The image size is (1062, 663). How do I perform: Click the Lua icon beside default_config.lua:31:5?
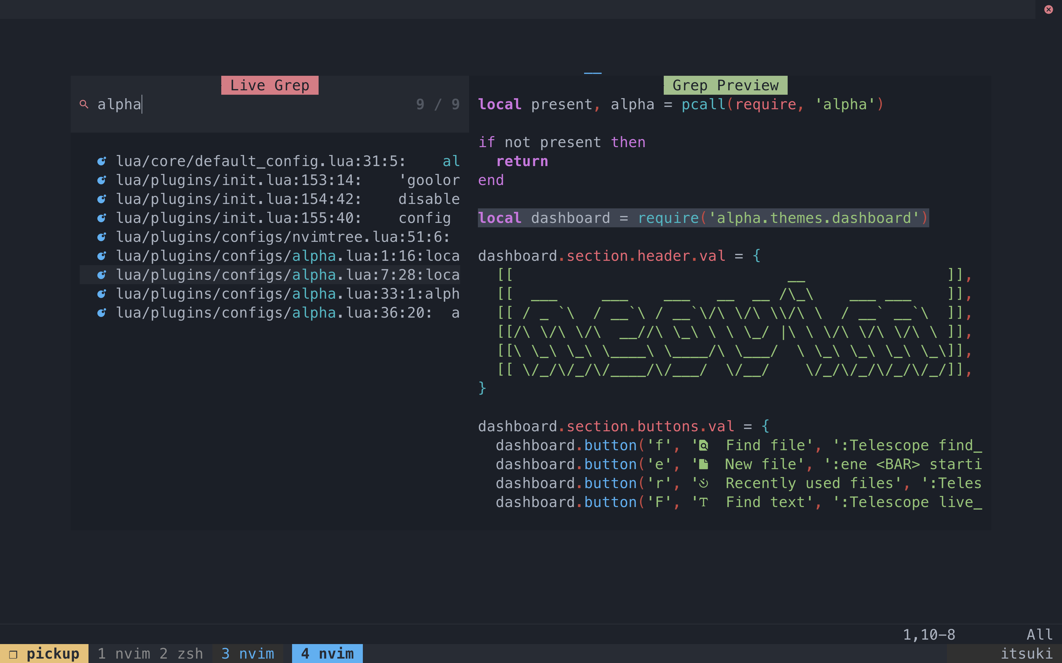click(x=101, y=161)
